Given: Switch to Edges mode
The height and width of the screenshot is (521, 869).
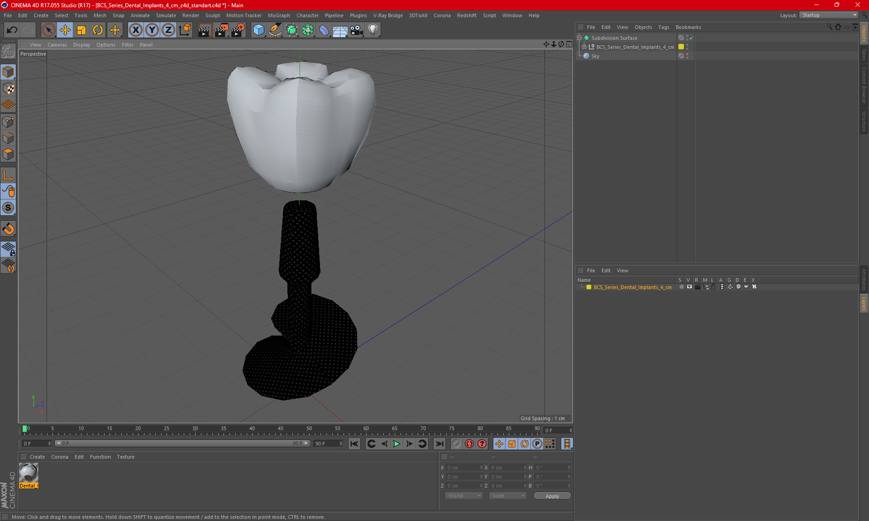Looking at the screenshot, I should [8, 138].
